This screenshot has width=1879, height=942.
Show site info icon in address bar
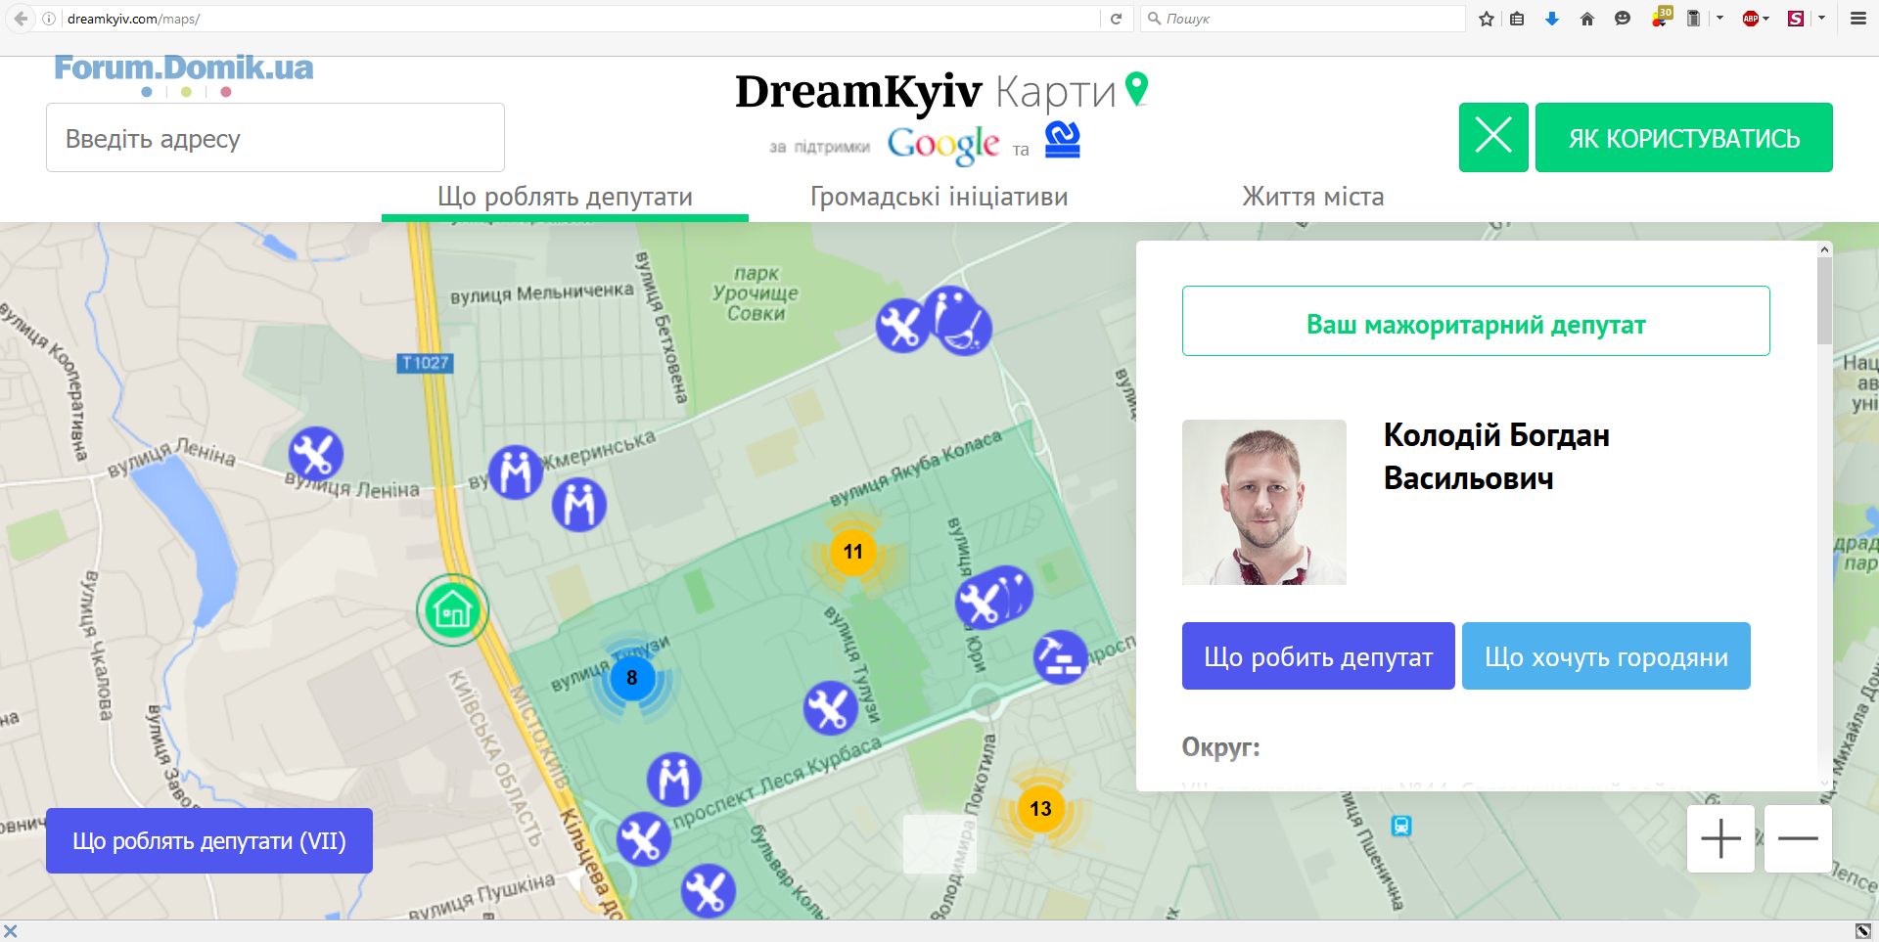coord(49,19)
